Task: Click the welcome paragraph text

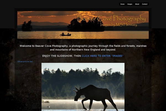Action: point(83,48)
